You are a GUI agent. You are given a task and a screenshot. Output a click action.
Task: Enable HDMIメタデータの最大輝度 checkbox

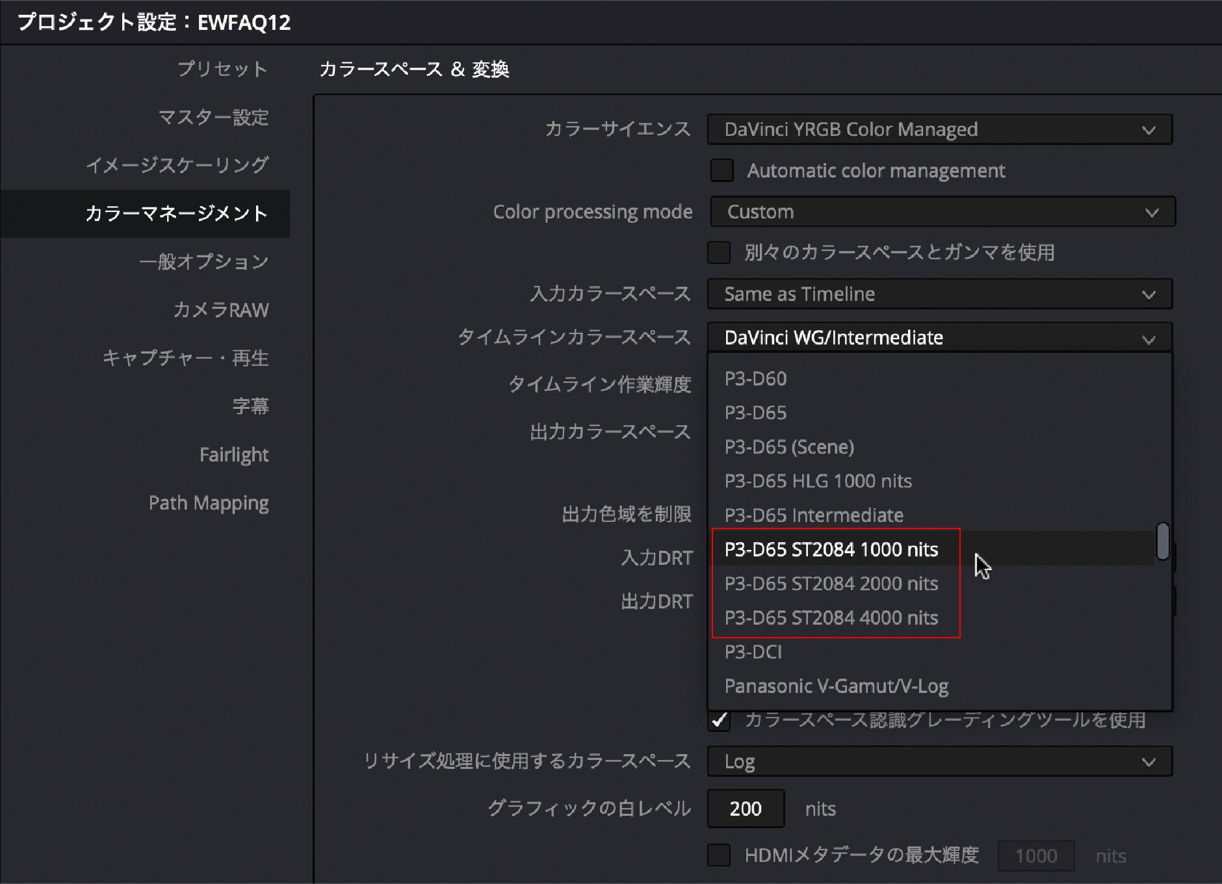click(719, 855)
